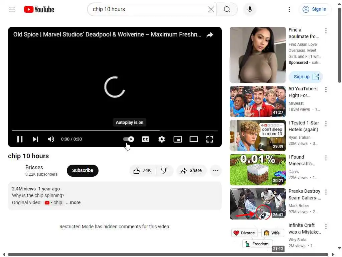Toggle the Autoplay switch off
Screen dimensions: 342x257
129,139
